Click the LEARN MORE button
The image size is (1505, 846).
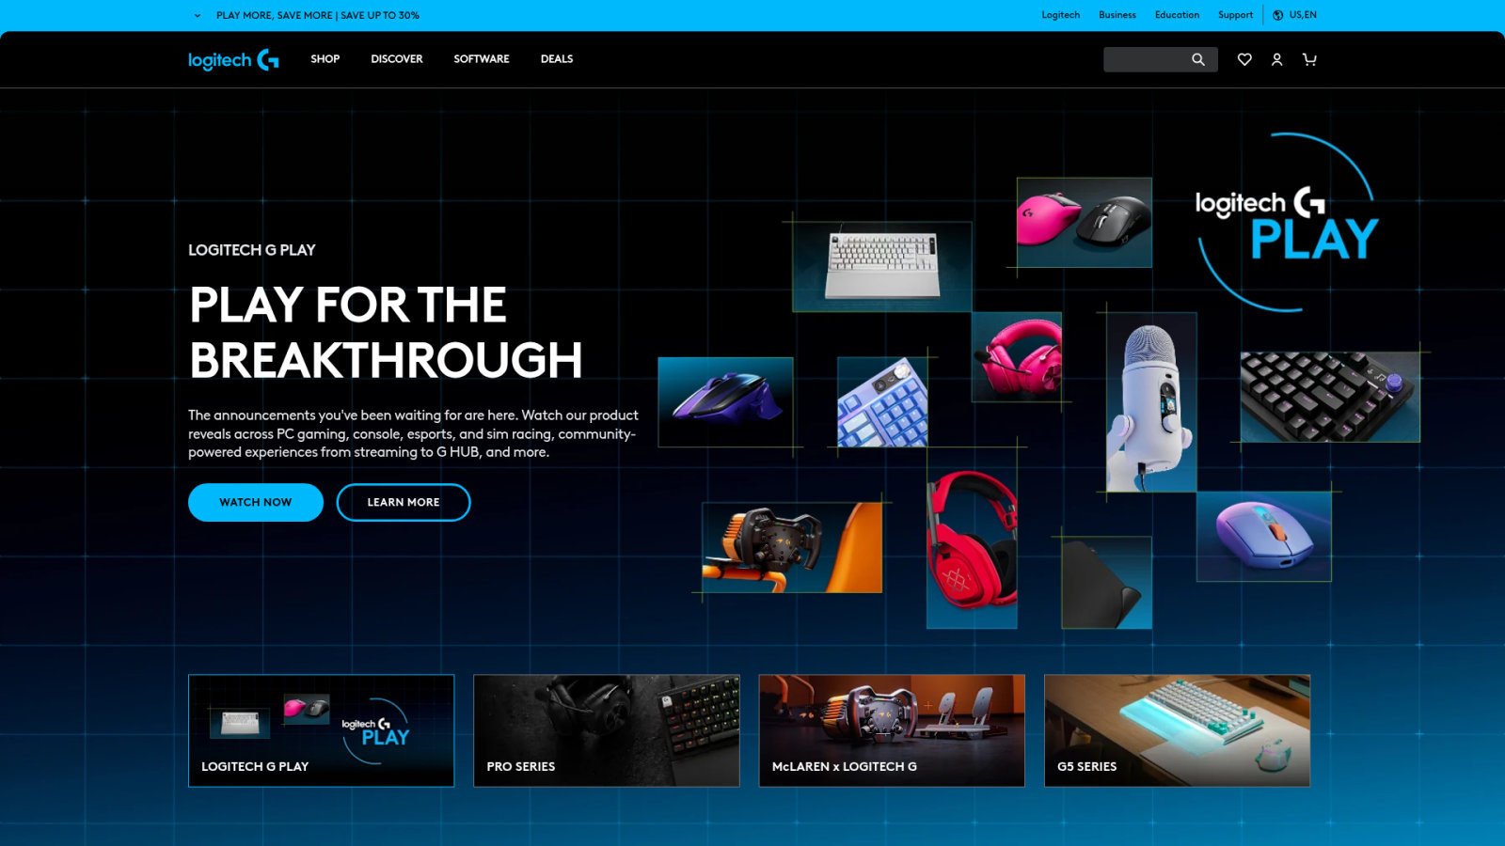pyautogui.click(x=404, y=502)
